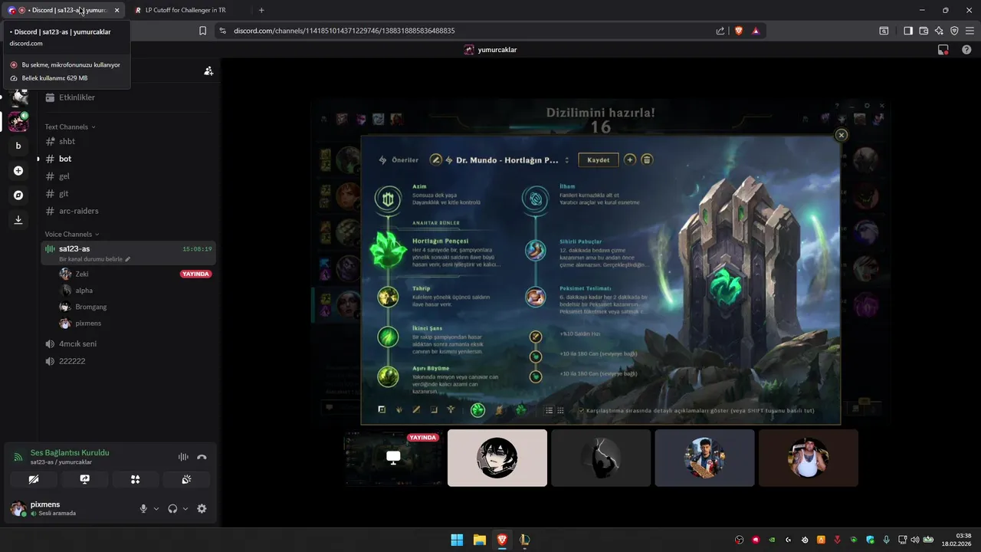Open the shbt text channel
Screen dimensions: 981x552
point(128,141)
